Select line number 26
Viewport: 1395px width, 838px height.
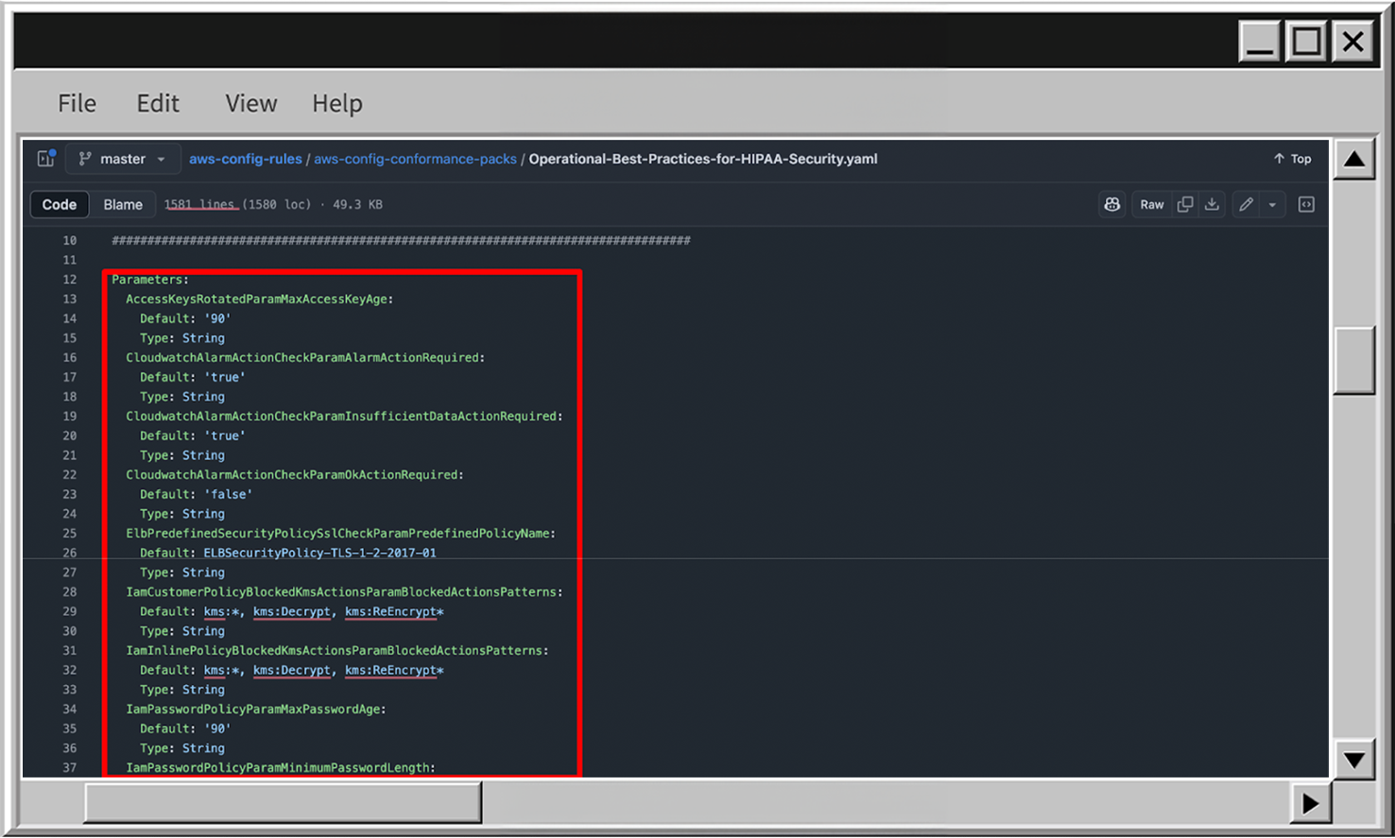pos(70,553)
